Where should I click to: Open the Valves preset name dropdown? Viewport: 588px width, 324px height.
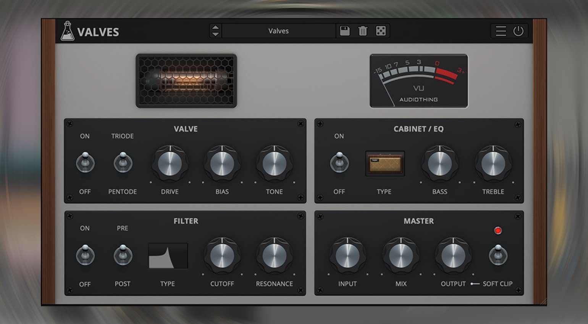click(278, 31)
